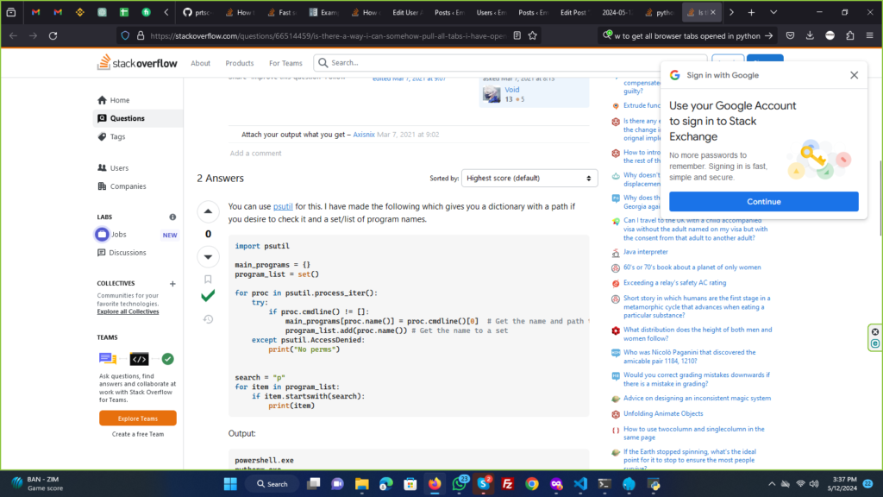Open the Sorted by dropdown
This screenshot has height=497, width=883.
[x=529, y=178]
